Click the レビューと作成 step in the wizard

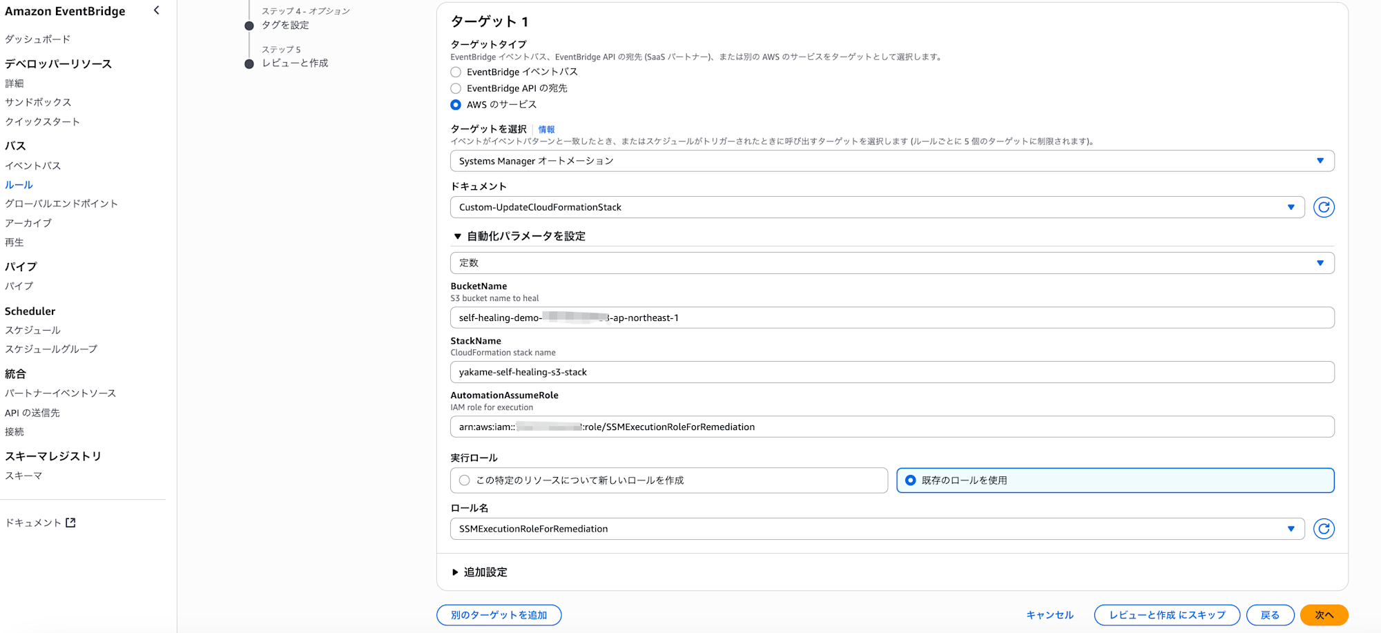point(295,63)
